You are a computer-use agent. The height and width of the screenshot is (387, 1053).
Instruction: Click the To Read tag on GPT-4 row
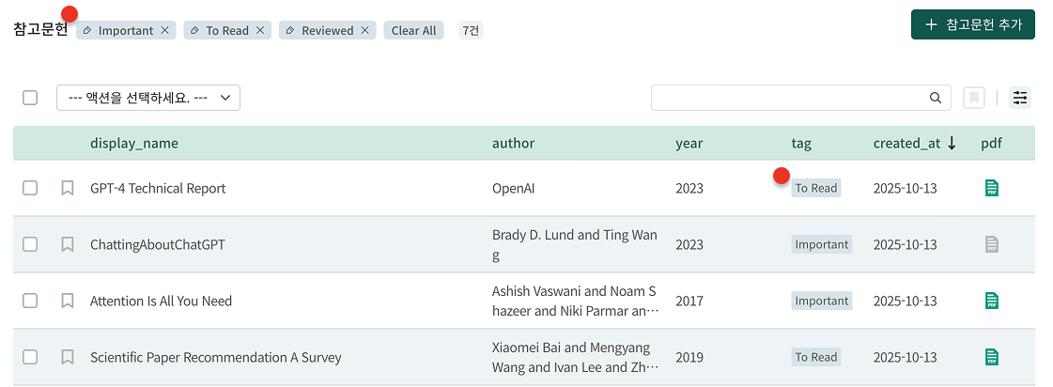tap(816, 188)
